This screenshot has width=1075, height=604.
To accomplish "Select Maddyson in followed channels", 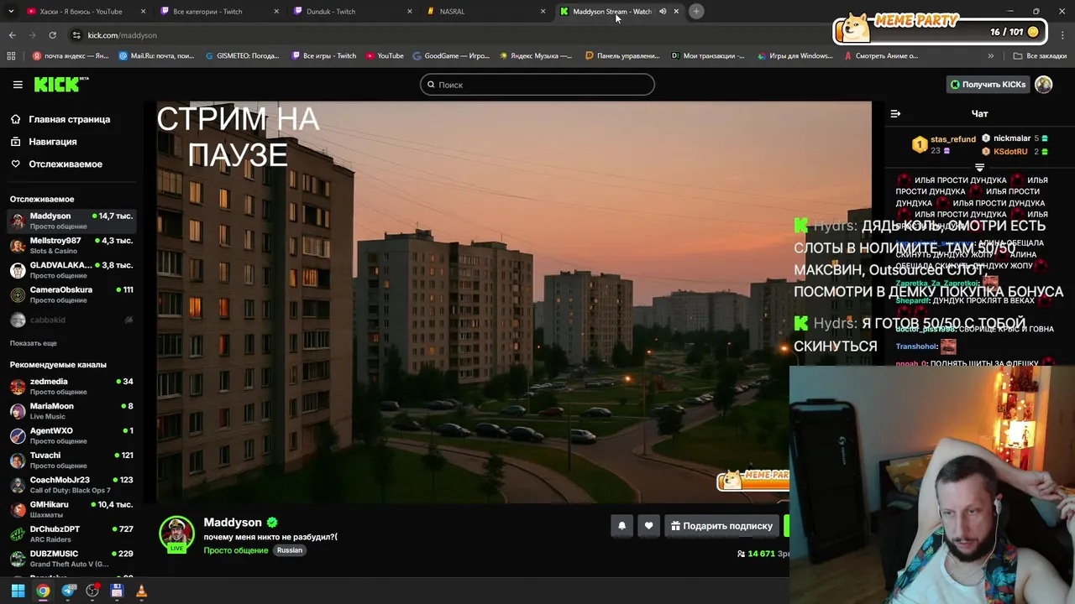I will pyautogui.click(x=71, y=221).
